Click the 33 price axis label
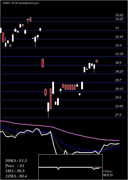 point(117,28)
